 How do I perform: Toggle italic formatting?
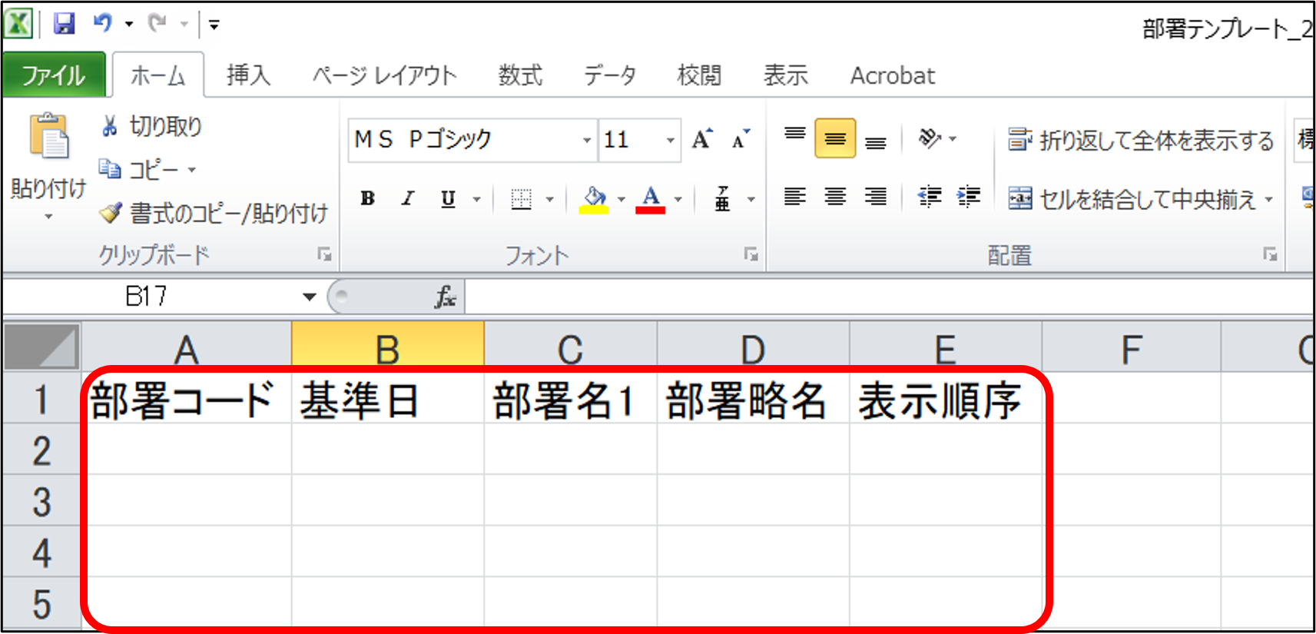(408, 199)
